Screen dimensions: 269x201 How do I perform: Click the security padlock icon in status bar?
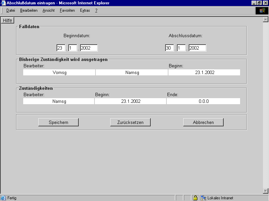[x=195, y=198]
